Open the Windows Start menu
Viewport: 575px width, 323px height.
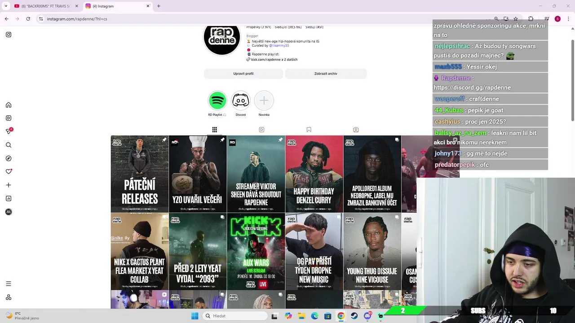195,316
